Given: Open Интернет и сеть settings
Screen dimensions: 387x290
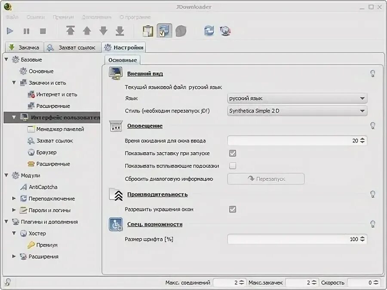Looking at the screenshot, I should pyautogui.click(x=52, y=94).
